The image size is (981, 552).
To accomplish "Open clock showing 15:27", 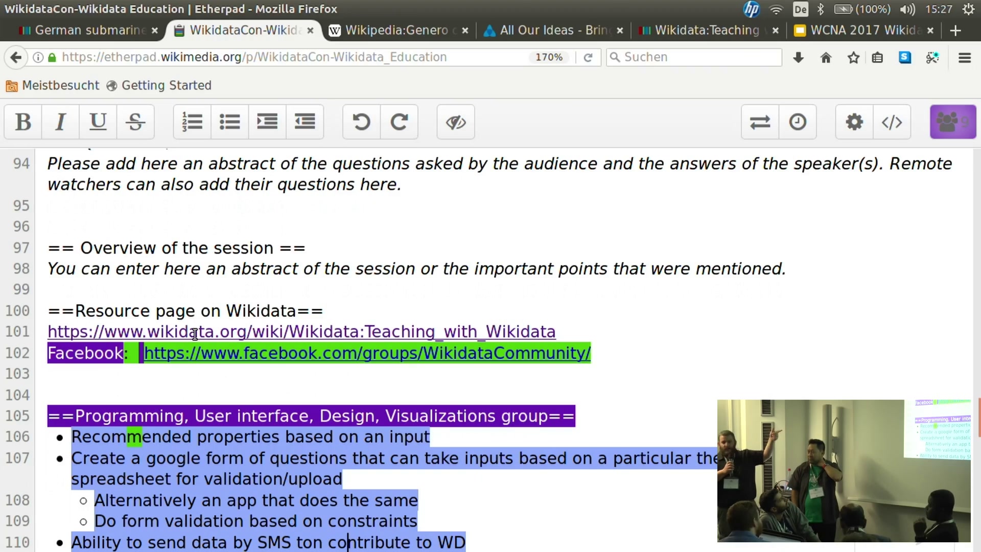I will pos(939,9).
